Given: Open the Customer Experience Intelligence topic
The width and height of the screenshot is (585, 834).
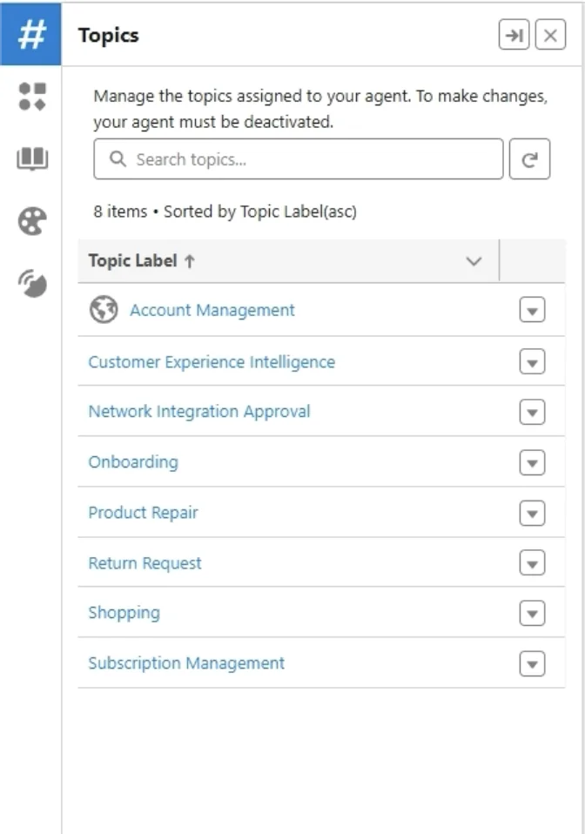Looking at the screenshot, I should pos(212,361).
